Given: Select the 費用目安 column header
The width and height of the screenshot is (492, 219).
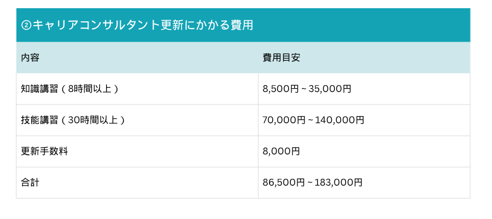Looking at the screenshot, I should (x=282, y=57).
